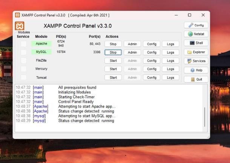View Logs for Apache
This screenshot has width=230, height=163.
170,44
